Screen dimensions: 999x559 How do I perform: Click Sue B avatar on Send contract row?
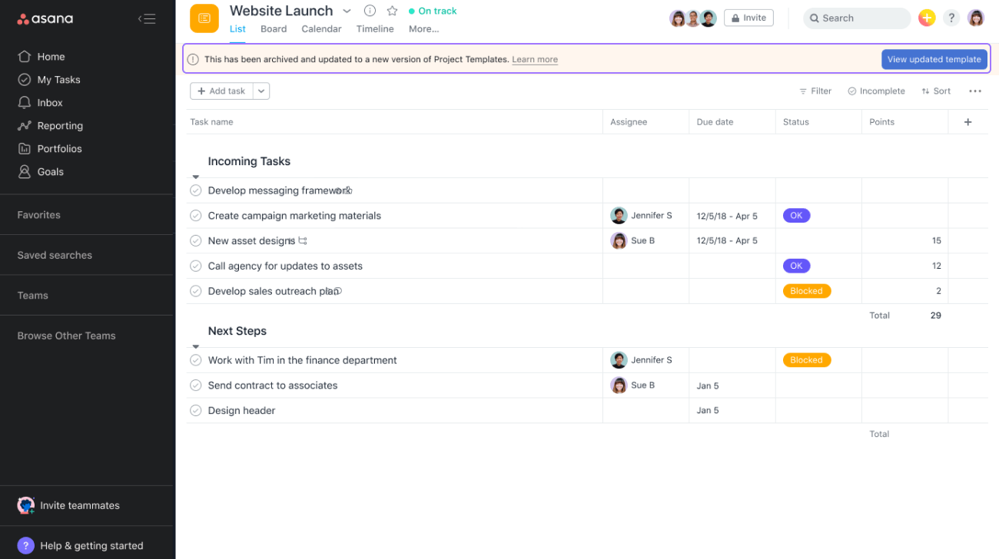click(x=619, y=385)
